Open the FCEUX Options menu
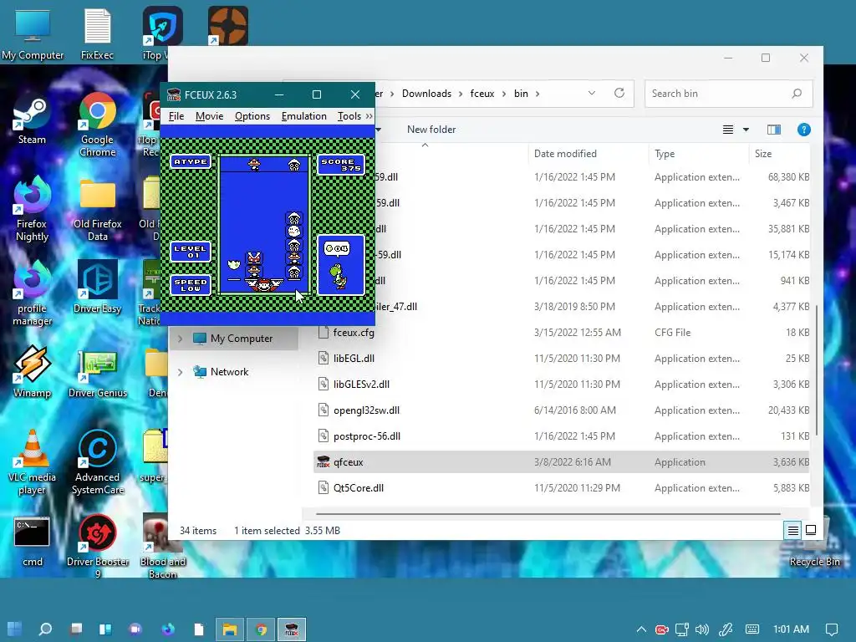Image resolution: width=856 pixels, height=642 pixels. pyautogui.click(x=252, y=115)
